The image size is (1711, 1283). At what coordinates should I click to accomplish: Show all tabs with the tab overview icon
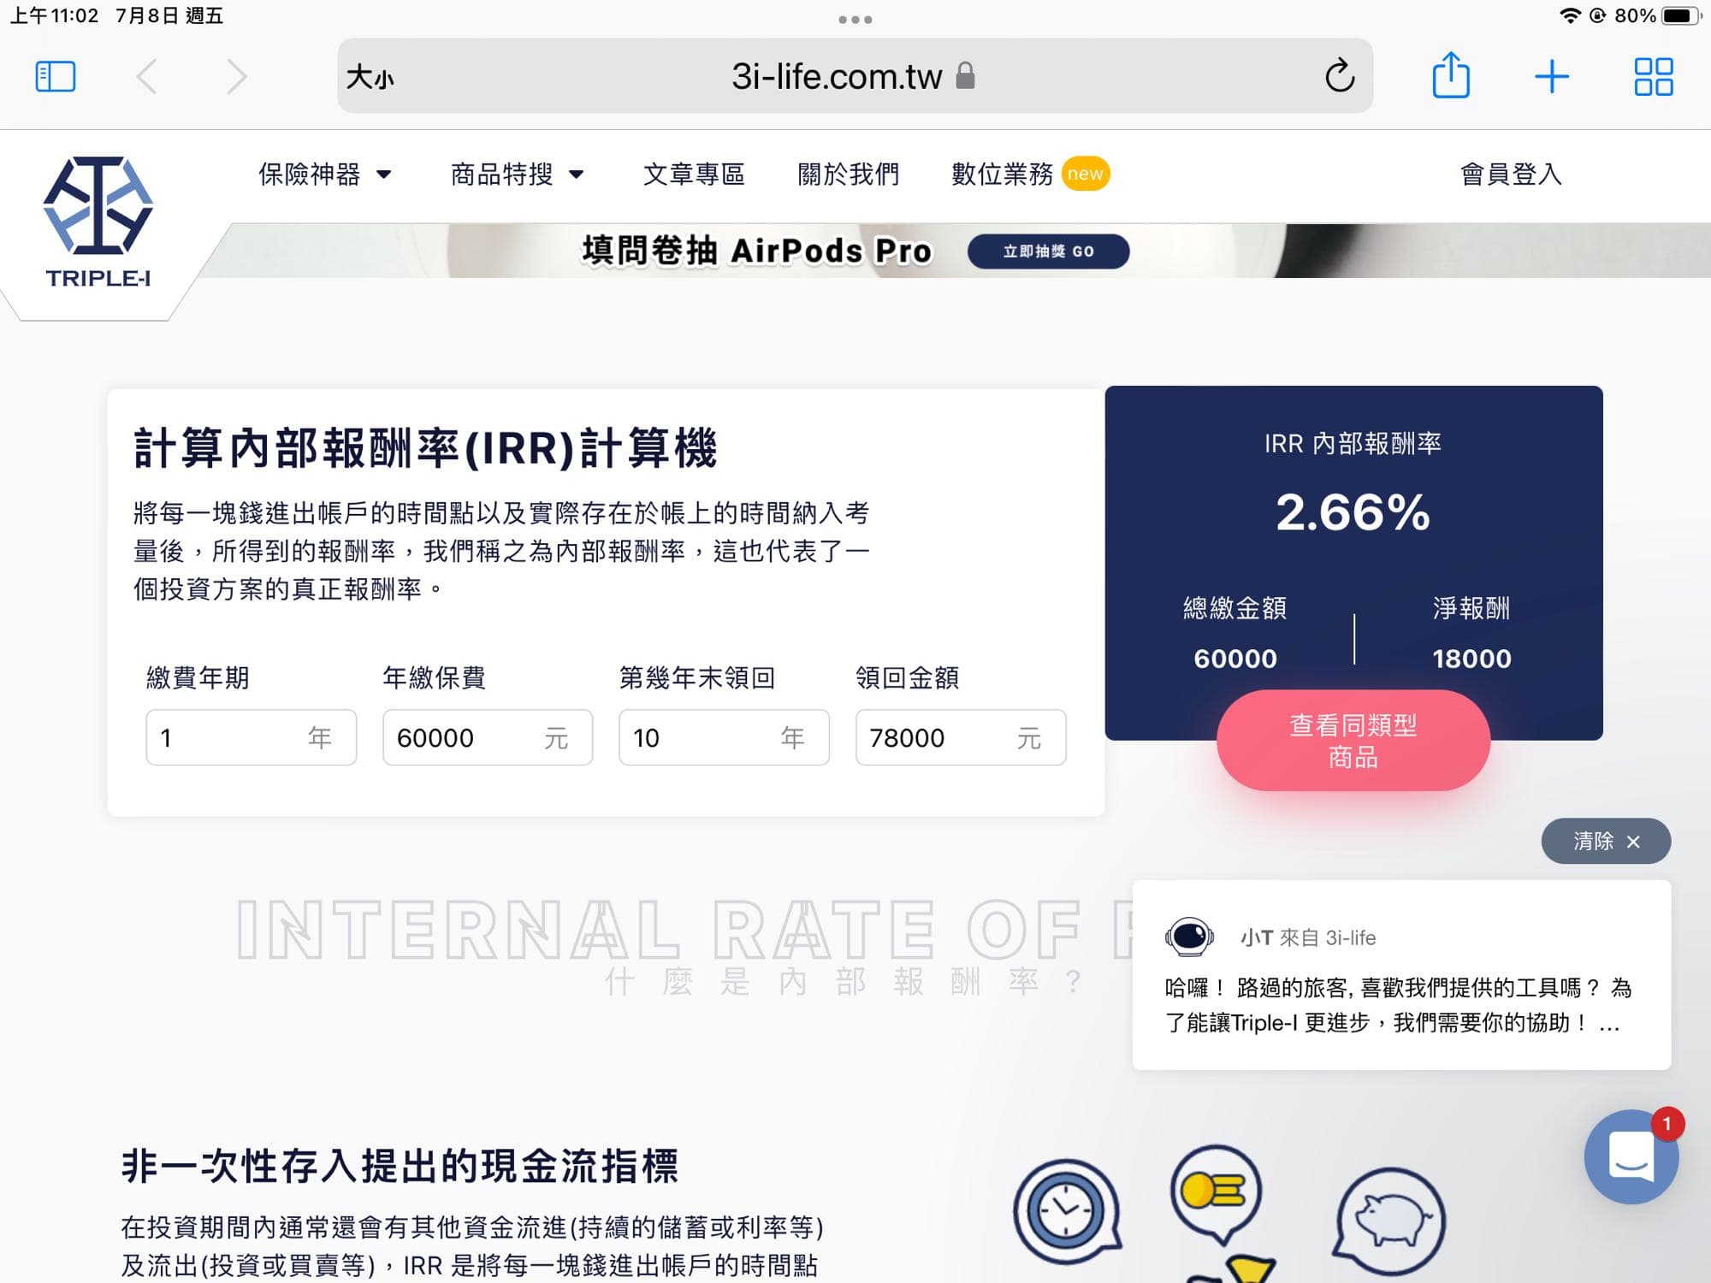[x=1653, y=76]
